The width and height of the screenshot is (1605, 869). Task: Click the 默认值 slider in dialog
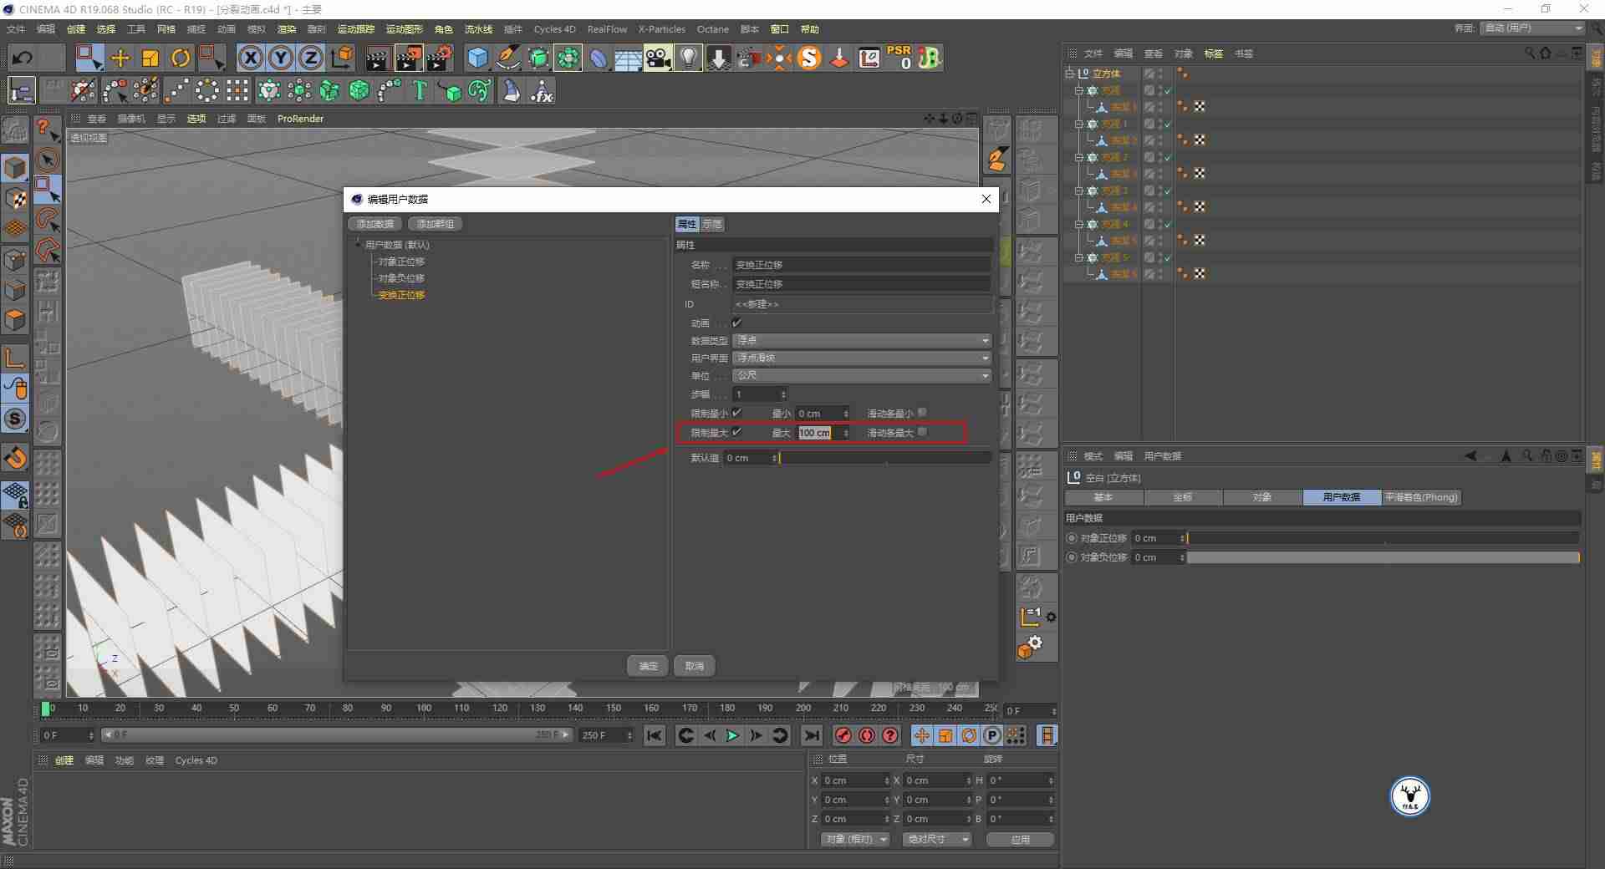(885, 458)
